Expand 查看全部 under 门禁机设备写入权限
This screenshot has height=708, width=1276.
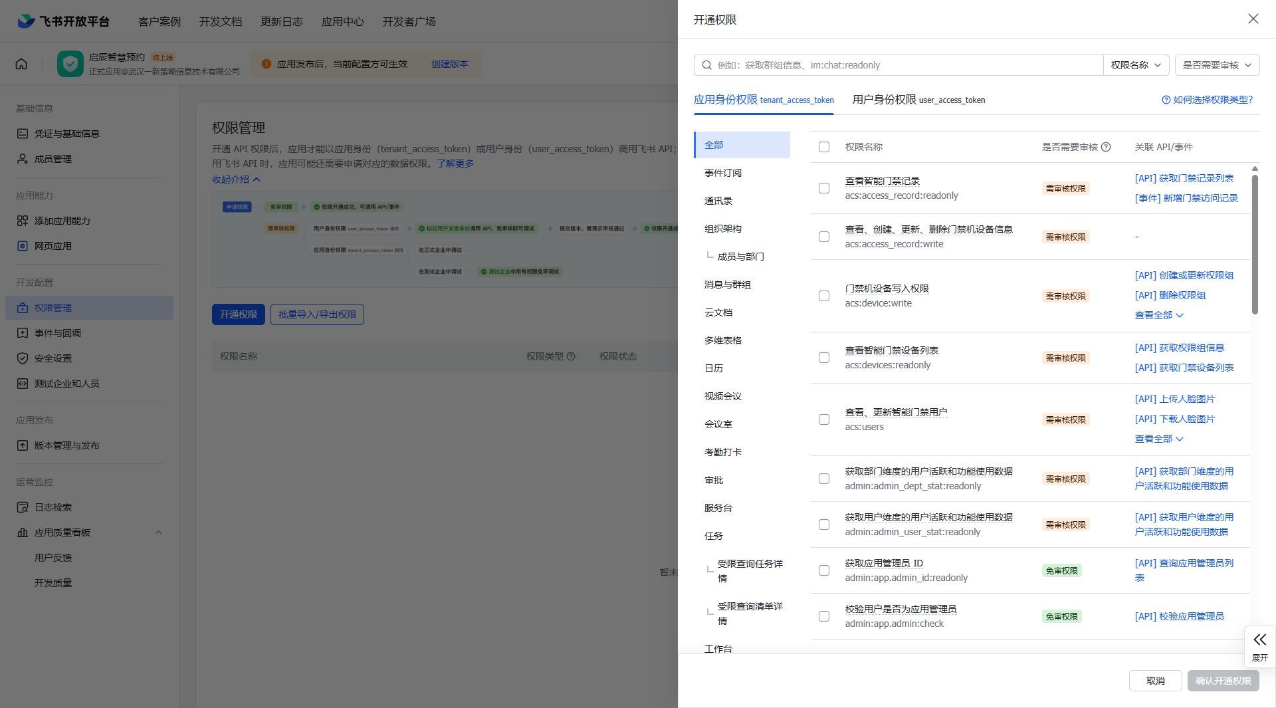pos(1158,315)
